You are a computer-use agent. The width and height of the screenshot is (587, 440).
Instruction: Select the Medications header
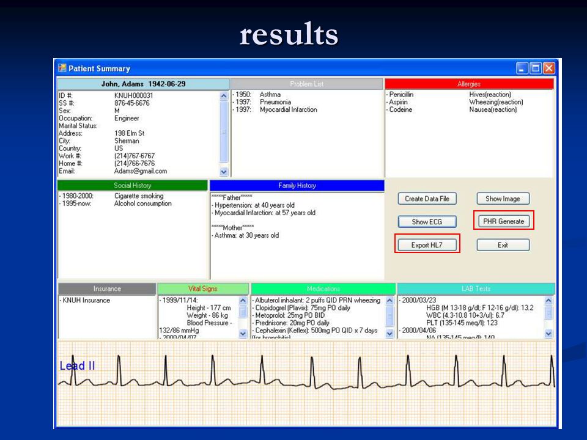point(323,288)
